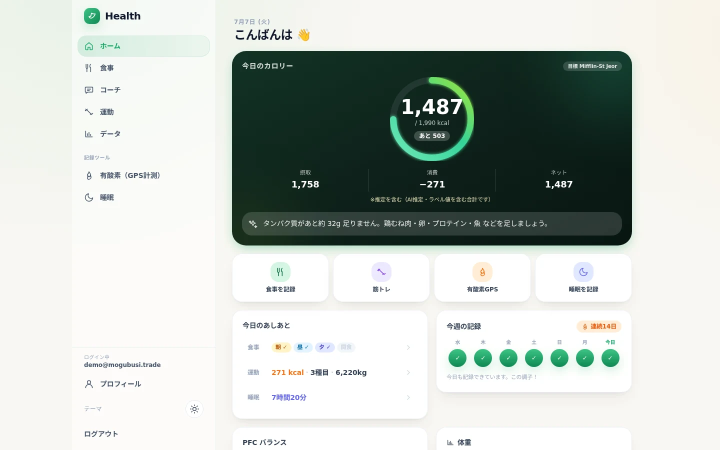
Task: Click the 土 day check circle
Action: click(534, 358)
